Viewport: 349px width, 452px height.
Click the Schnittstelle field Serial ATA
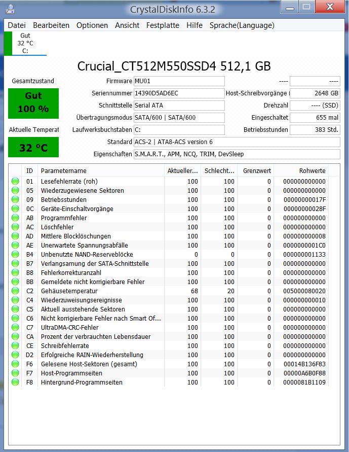pyautogui.click(x=179, y=105)
